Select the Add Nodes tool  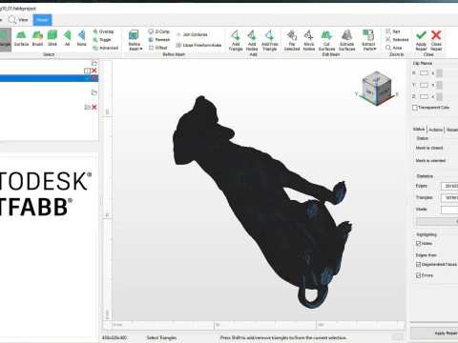pyautogui.click(x=252, y=40)
